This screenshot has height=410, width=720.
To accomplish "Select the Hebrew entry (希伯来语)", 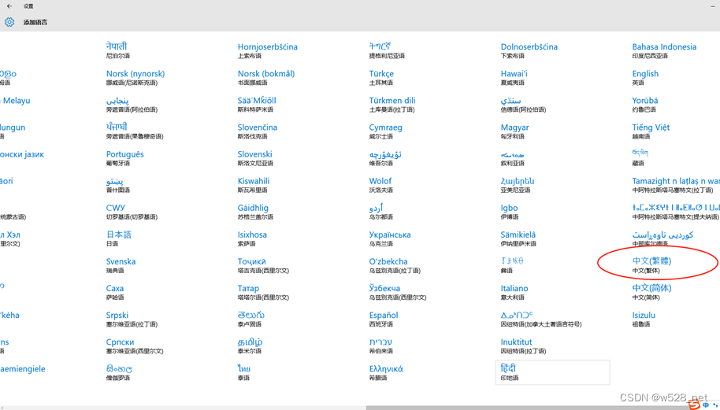I will point(380,345).
